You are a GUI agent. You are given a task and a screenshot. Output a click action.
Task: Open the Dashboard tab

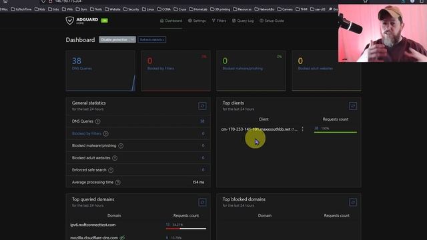point(171,21)
